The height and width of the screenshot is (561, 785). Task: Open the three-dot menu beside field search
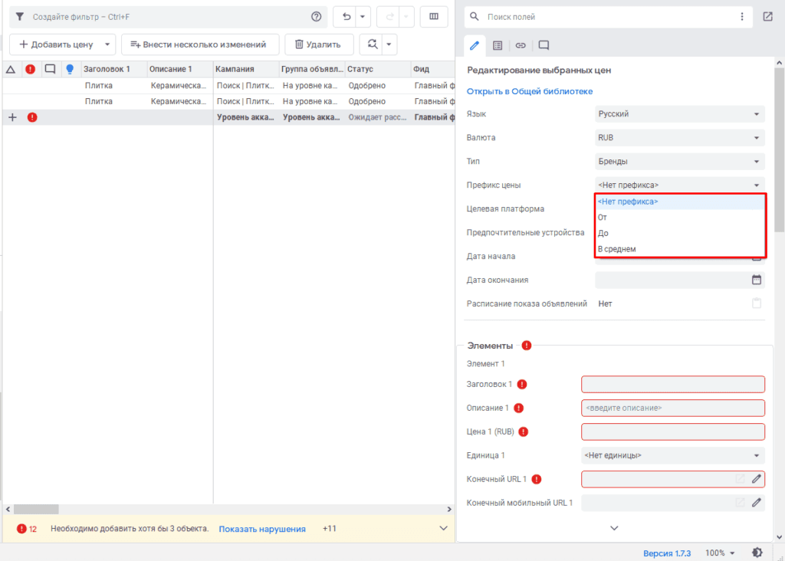(742, 17)
